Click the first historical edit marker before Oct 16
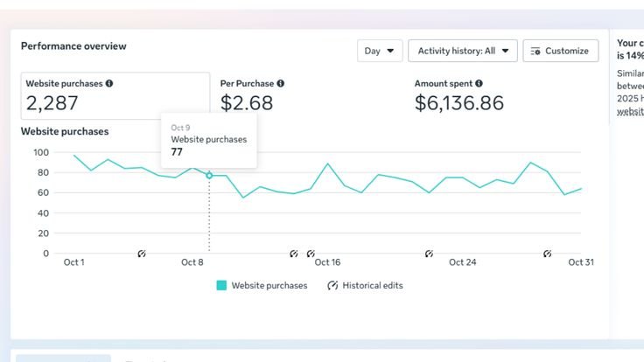The height and width of the screenshot is (362, 644). click(x=294, y=254)
